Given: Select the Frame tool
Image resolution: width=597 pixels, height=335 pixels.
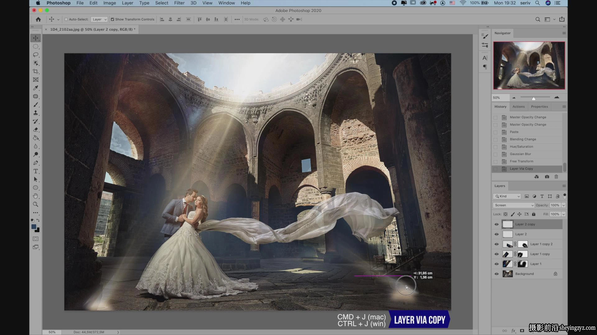Looking at the screenshot, I should tap(36, 80).
